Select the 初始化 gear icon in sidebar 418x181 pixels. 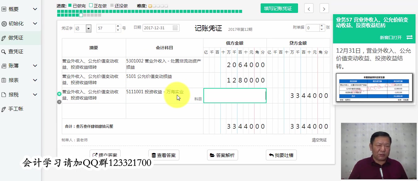click(4, 24)
